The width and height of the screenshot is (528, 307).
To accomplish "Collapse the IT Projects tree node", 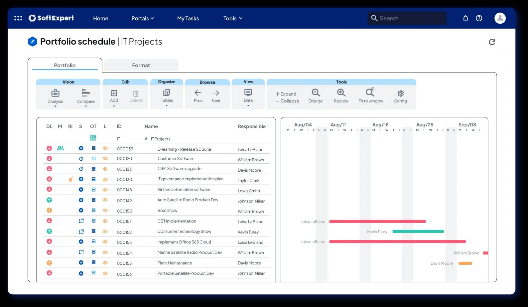I will pos(146,138).
